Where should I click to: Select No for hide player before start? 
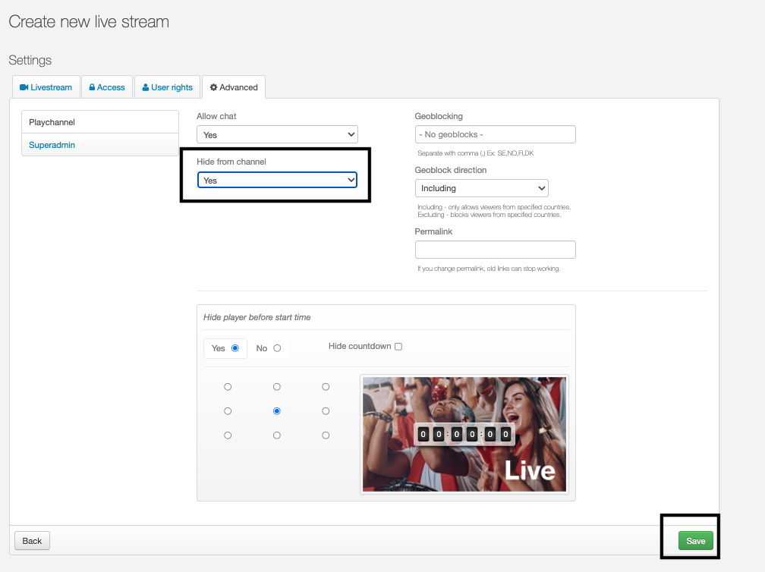pos(277,348)
